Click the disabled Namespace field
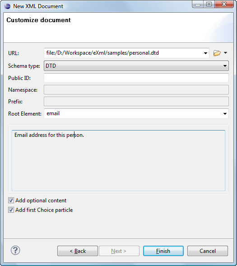This screenshot has width=237, height=266. (136, 90)
